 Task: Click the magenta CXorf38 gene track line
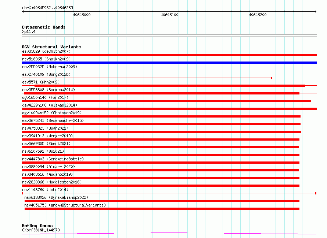pyautogui.click(x=169, y=233)
